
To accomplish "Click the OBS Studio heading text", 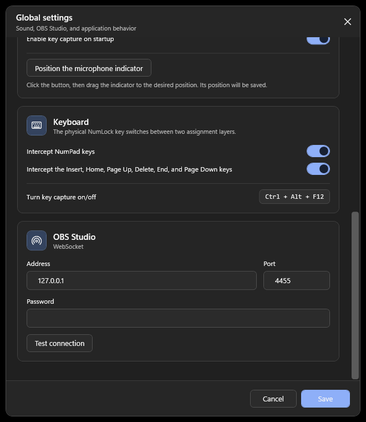I will 74,237.
